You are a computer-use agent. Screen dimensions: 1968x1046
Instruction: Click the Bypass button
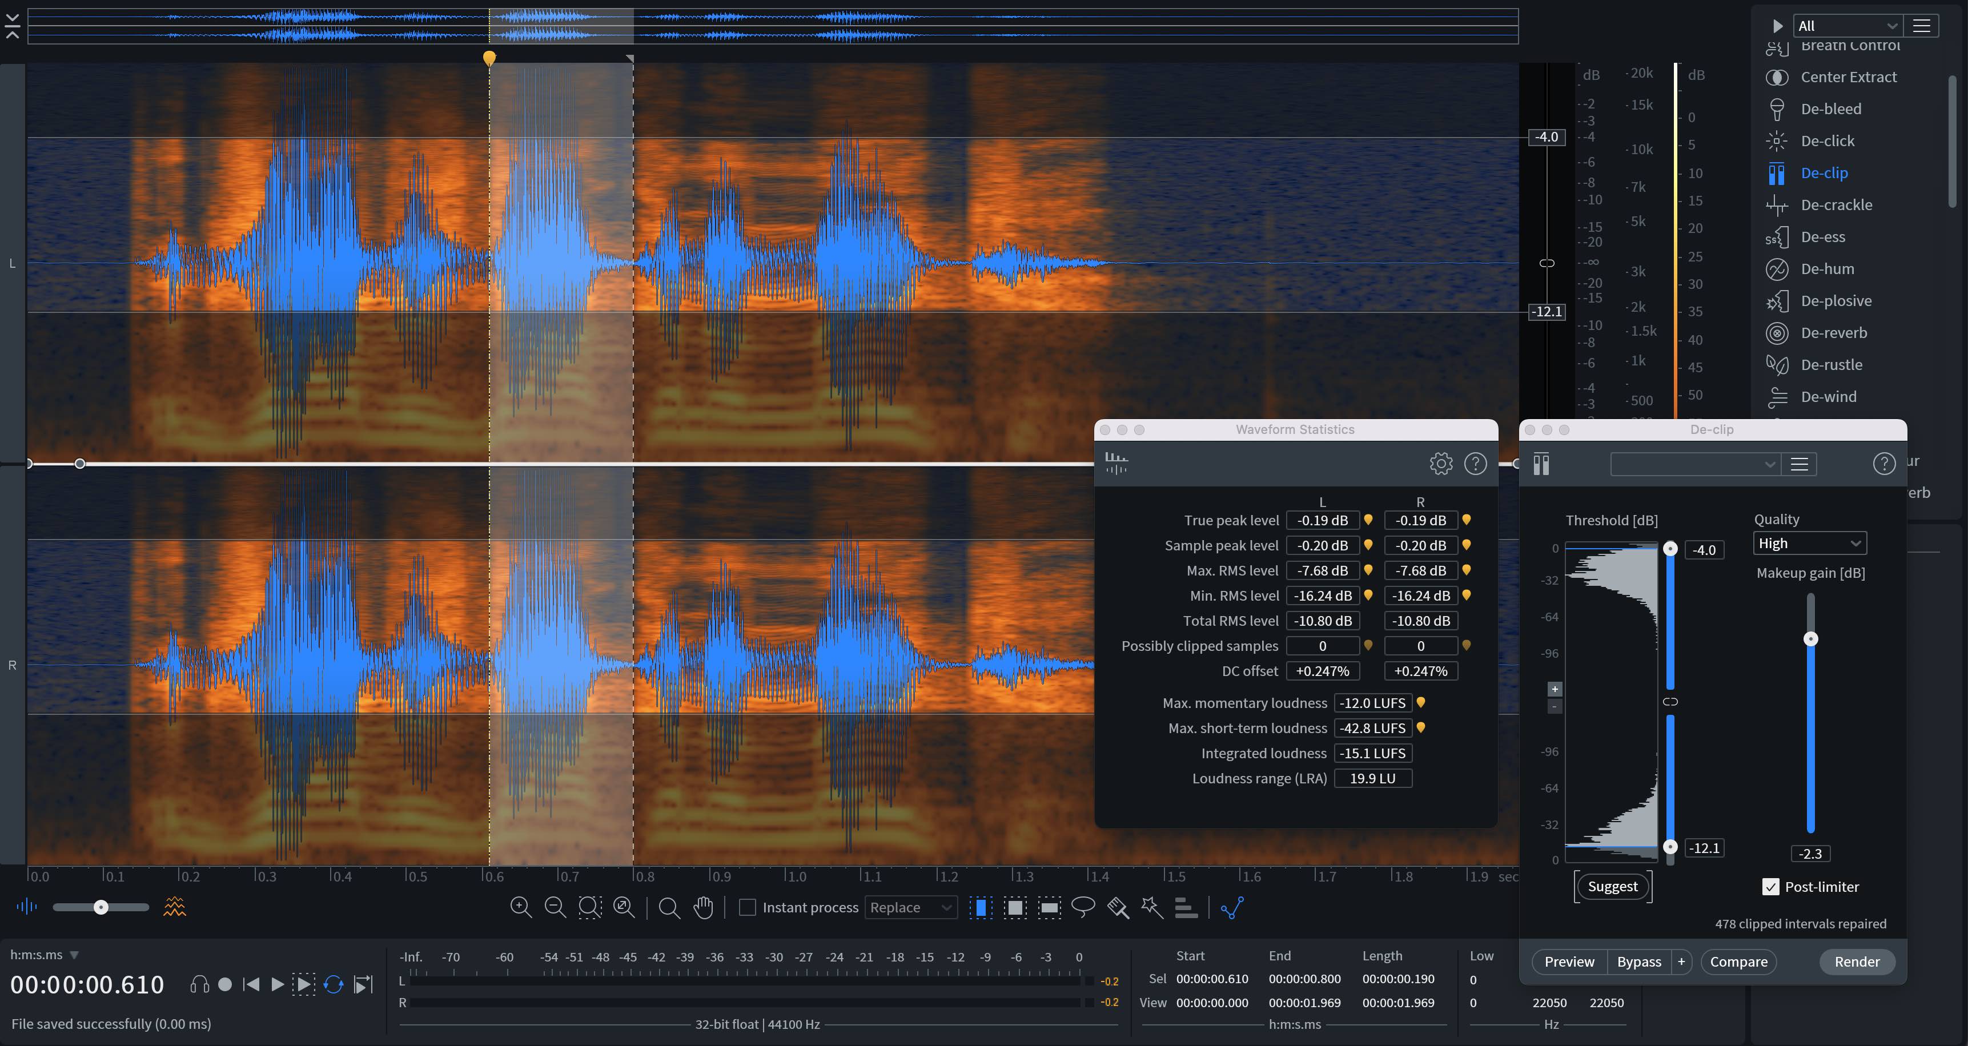(1638, 961)
